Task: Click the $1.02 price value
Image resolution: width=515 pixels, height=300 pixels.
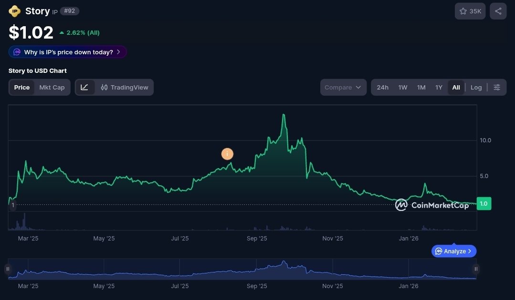Action: [31, 32]
